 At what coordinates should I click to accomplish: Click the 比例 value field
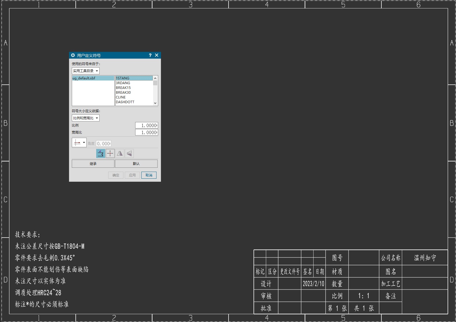147,125
